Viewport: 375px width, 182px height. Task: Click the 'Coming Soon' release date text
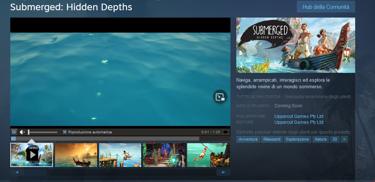click(x=288, y=106)
